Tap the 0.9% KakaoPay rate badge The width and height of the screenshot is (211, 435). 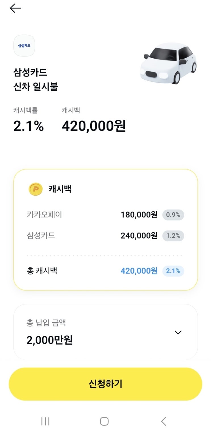(173, 215)
